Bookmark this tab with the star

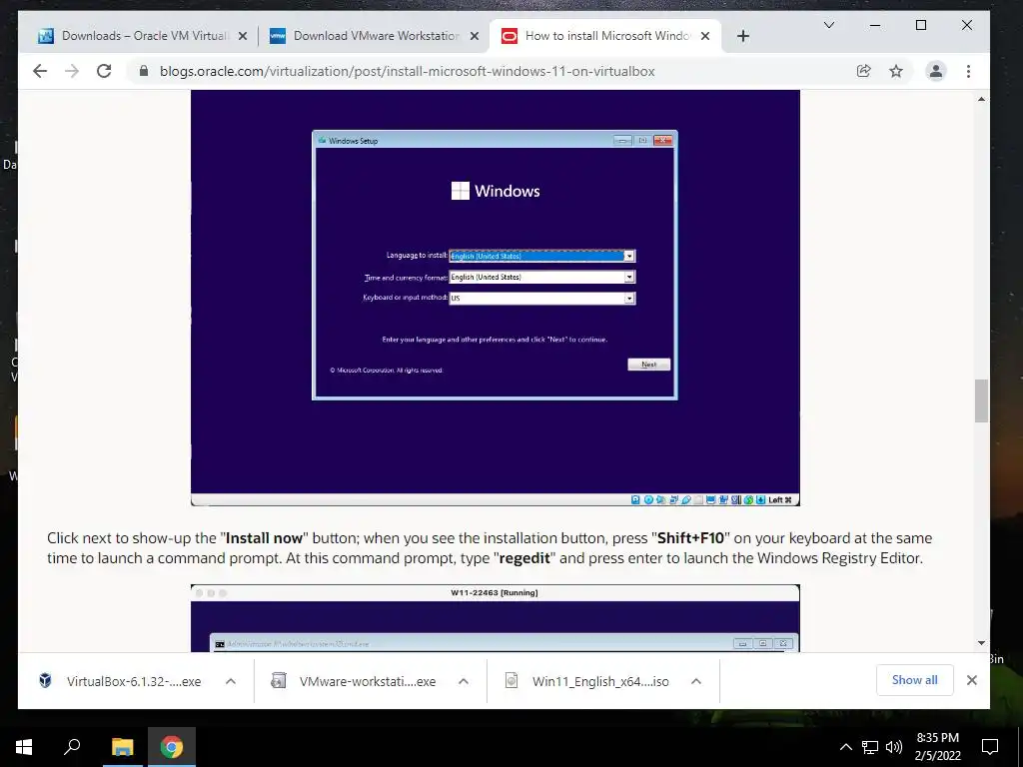[x=896, y=71]
